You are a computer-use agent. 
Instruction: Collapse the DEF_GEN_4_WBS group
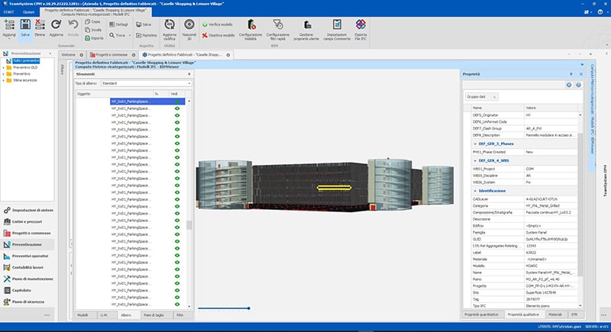[x=474, y=161]
